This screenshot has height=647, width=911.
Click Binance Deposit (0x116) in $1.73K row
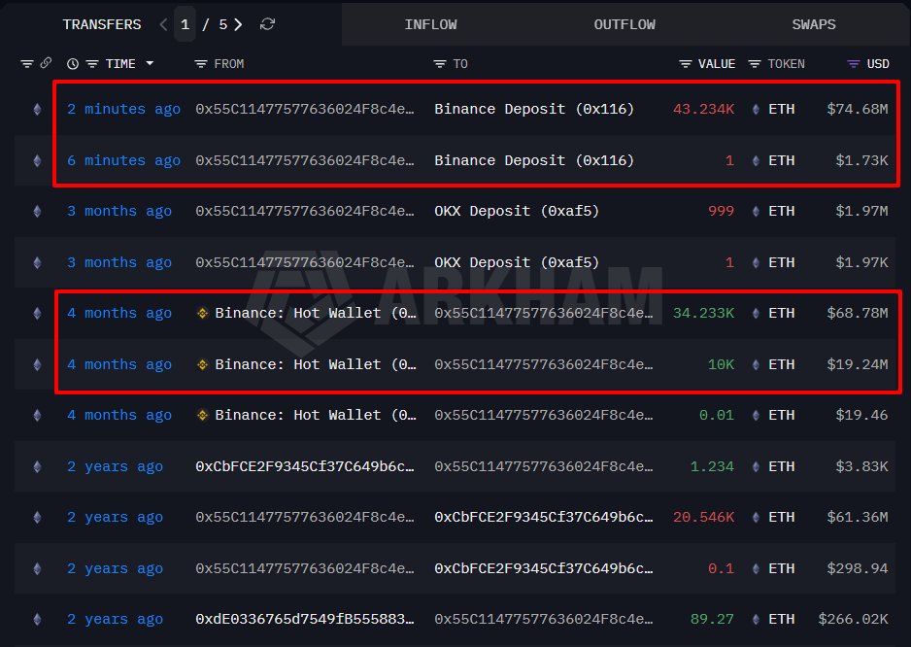534,160
